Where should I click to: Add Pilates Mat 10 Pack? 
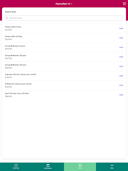coord(121,38)
